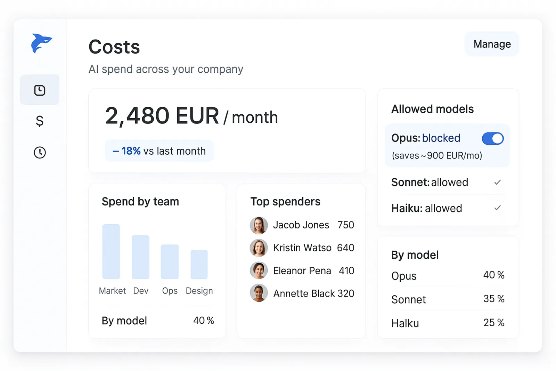Click the 40 % value under team chart
Screen dimensions: 556x371
[x=204, y=320]
